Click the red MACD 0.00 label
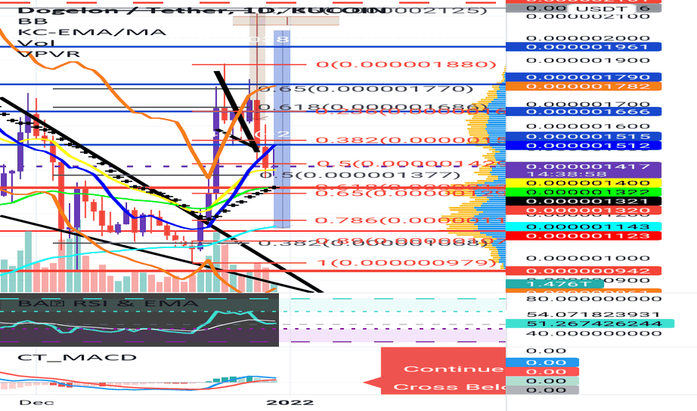 click(542, 372)
